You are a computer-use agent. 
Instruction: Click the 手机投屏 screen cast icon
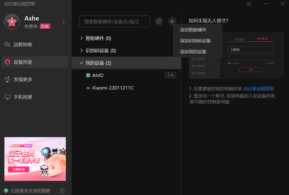(7, 97)
